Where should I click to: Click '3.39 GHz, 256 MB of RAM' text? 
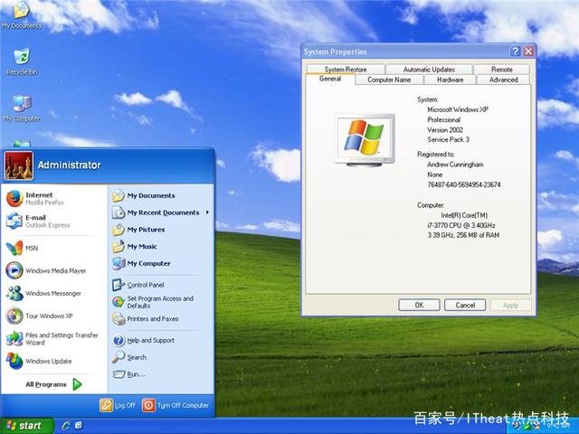[463, 235]
